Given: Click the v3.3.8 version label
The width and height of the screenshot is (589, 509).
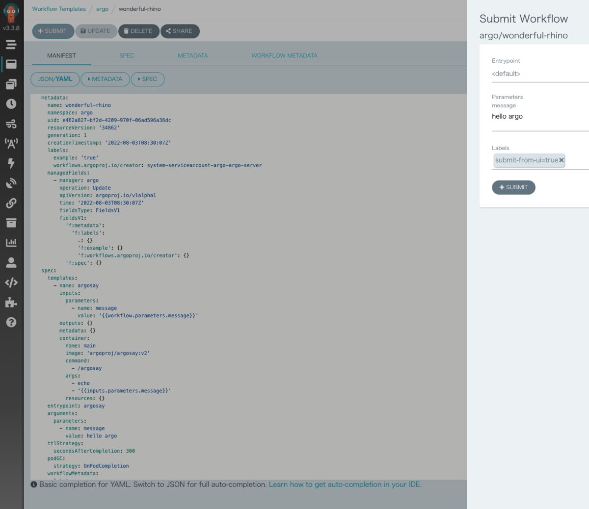Looking at the screenshot, I should (11, 28).
